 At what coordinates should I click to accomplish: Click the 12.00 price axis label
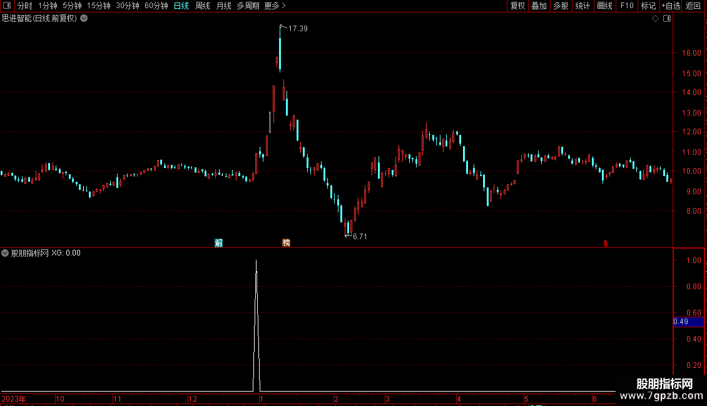click(691, 131)
